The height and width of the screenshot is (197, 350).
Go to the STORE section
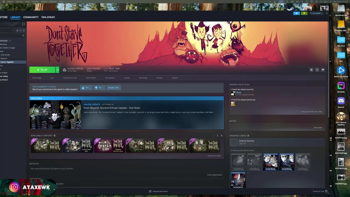point(4,17)
